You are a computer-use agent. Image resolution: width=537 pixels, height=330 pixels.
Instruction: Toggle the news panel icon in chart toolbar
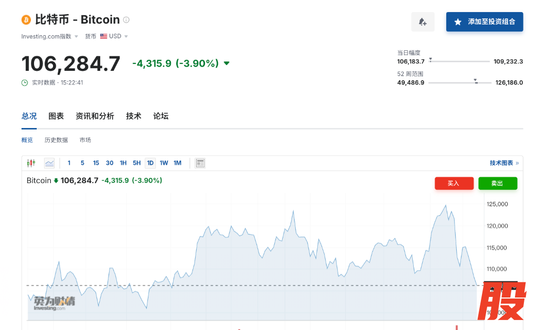click(x=200, y=163)
